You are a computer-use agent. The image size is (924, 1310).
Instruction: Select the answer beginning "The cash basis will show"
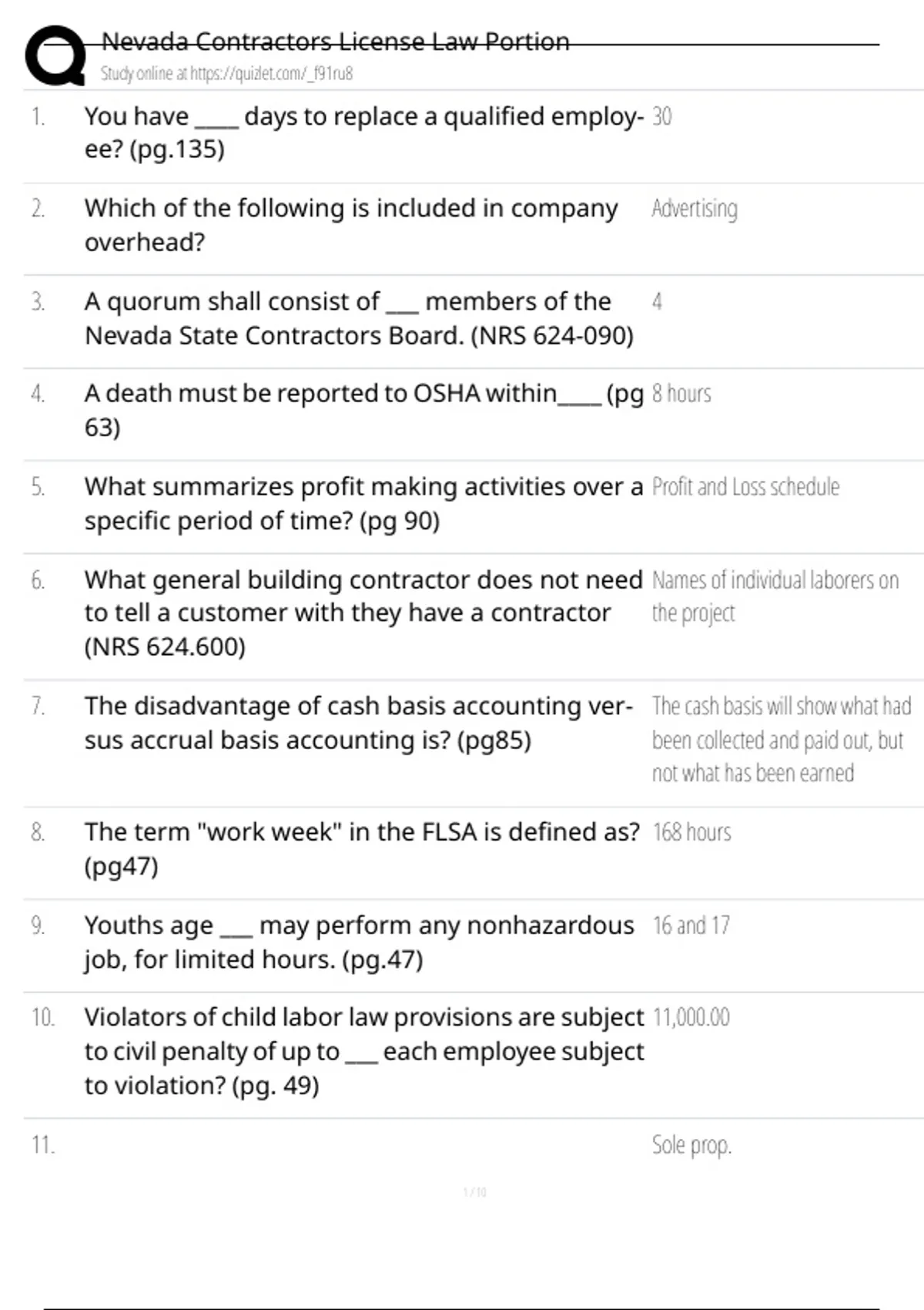(x=781, y=739)
